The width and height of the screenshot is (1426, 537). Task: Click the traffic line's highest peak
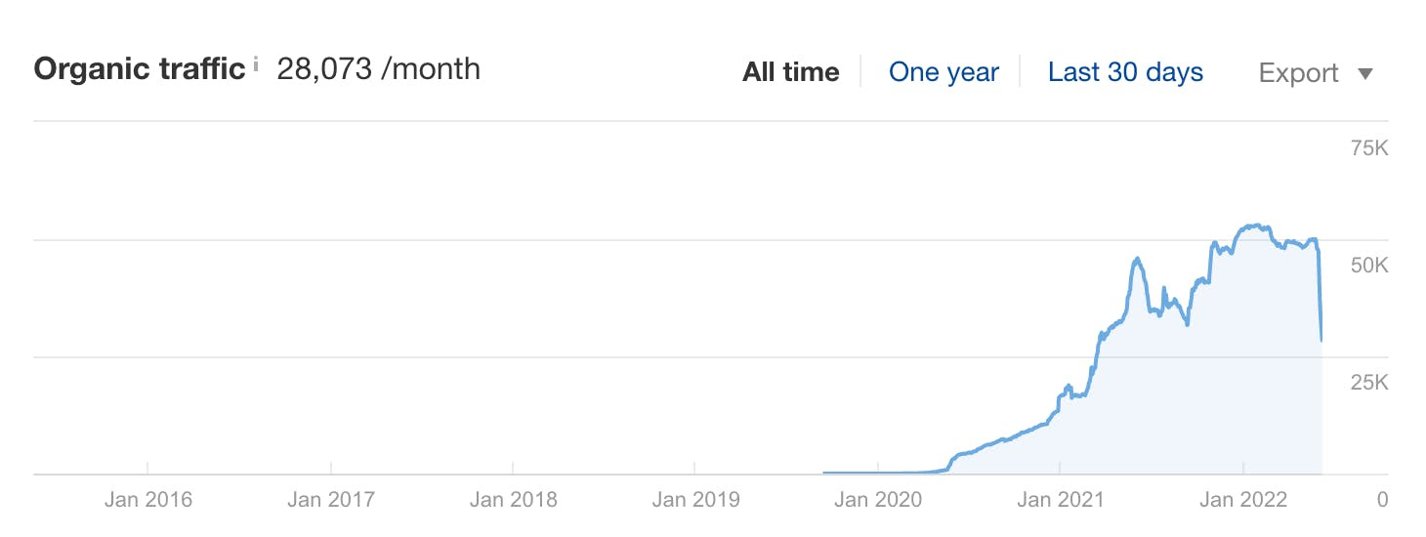click(1256, 227)
